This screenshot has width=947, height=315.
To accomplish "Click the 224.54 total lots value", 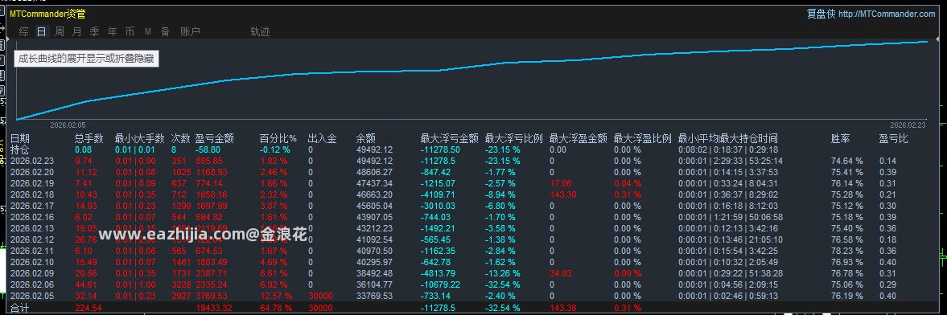I will [88, 308].
